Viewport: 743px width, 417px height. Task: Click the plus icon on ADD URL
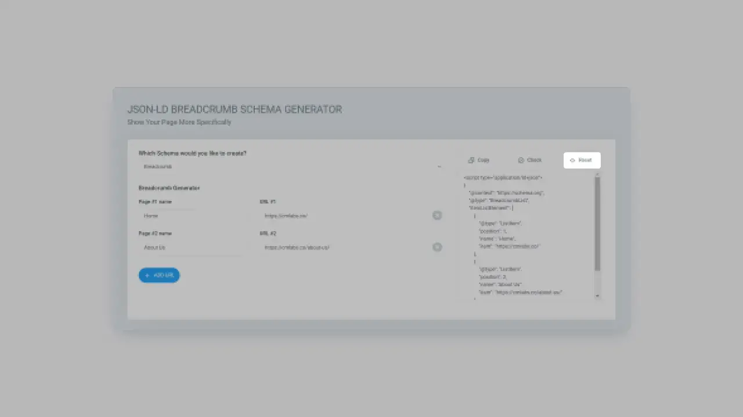point(147,276)
